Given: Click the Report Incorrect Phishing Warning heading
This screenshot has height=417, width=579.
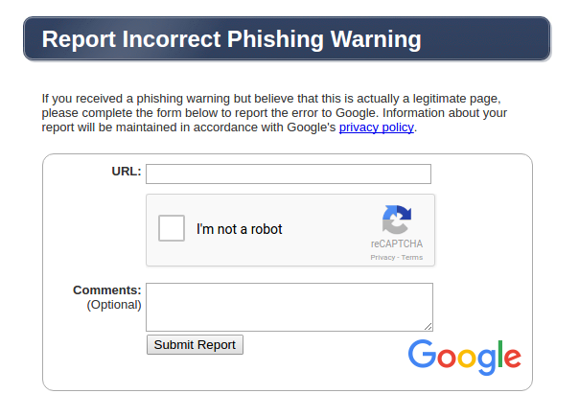Looking at the screenshot, I should [x=232, y=39].
